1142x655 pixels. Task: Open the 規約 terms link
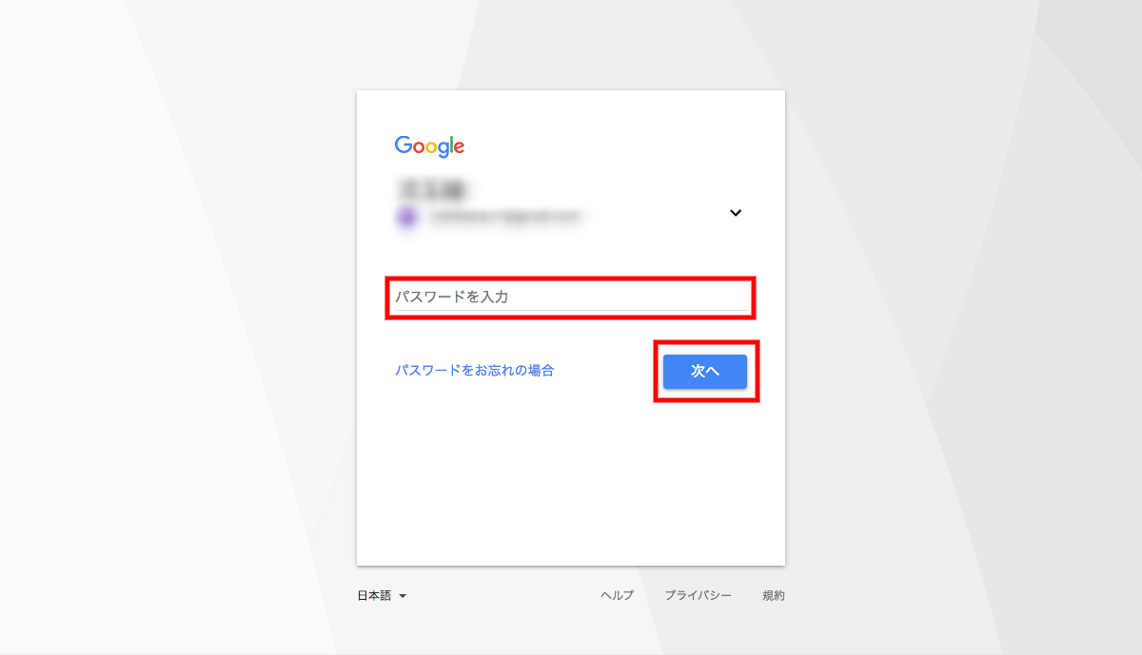coord(774,596)
